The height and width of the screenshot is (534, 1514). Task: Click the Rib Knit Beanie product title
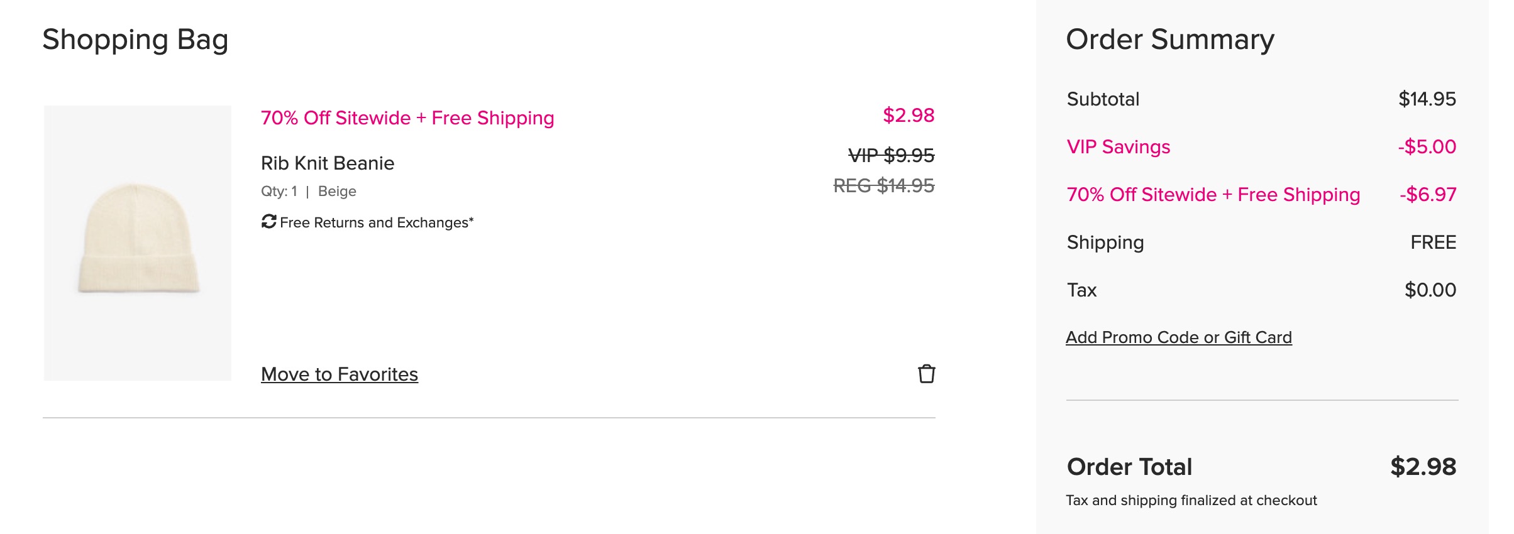pos(327,163)
